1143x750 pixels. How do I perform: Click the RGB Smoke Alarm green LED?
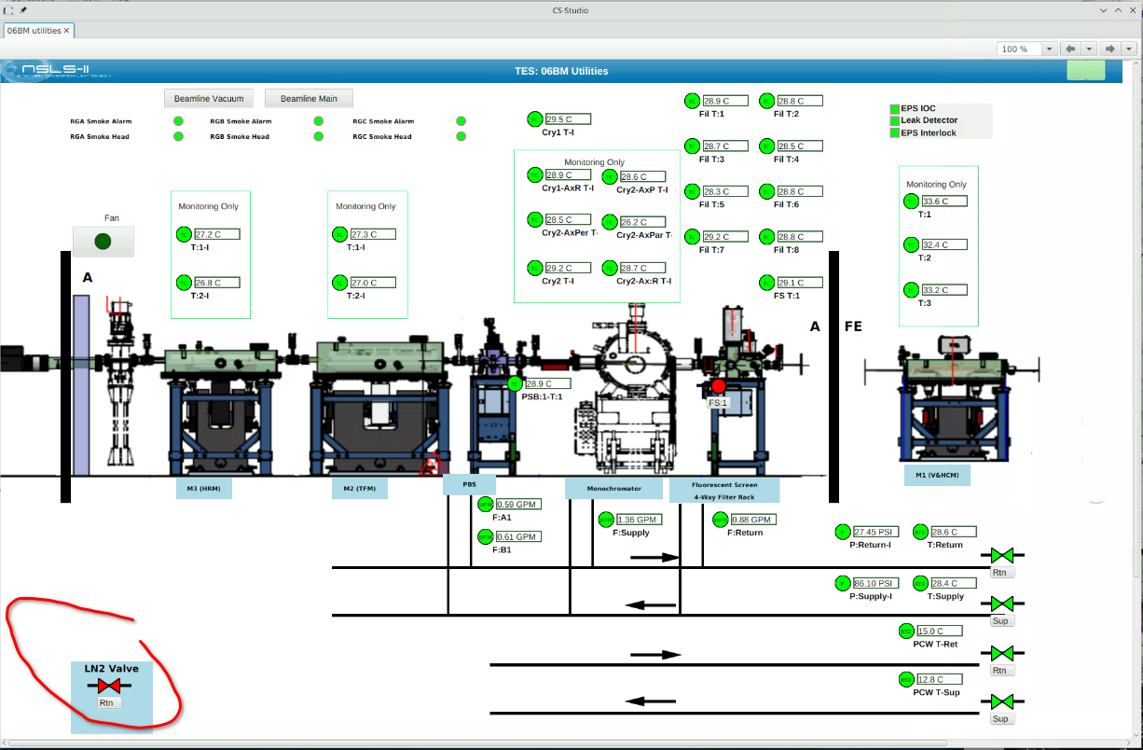click(x=318, y=121)
